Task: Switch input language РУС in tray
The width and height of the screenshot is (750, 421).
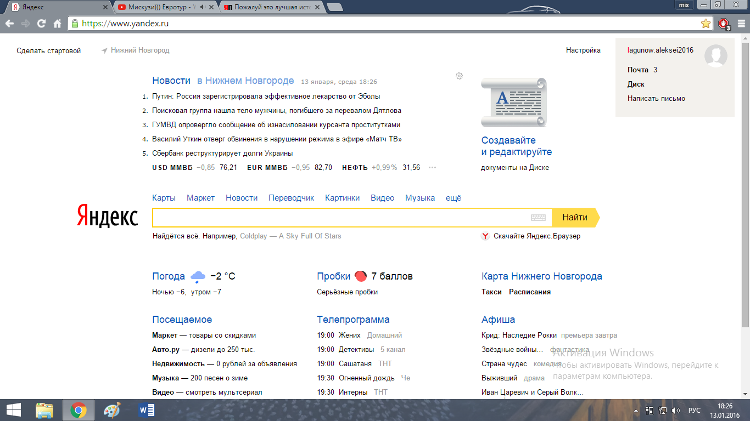Action: coord(695,410)
